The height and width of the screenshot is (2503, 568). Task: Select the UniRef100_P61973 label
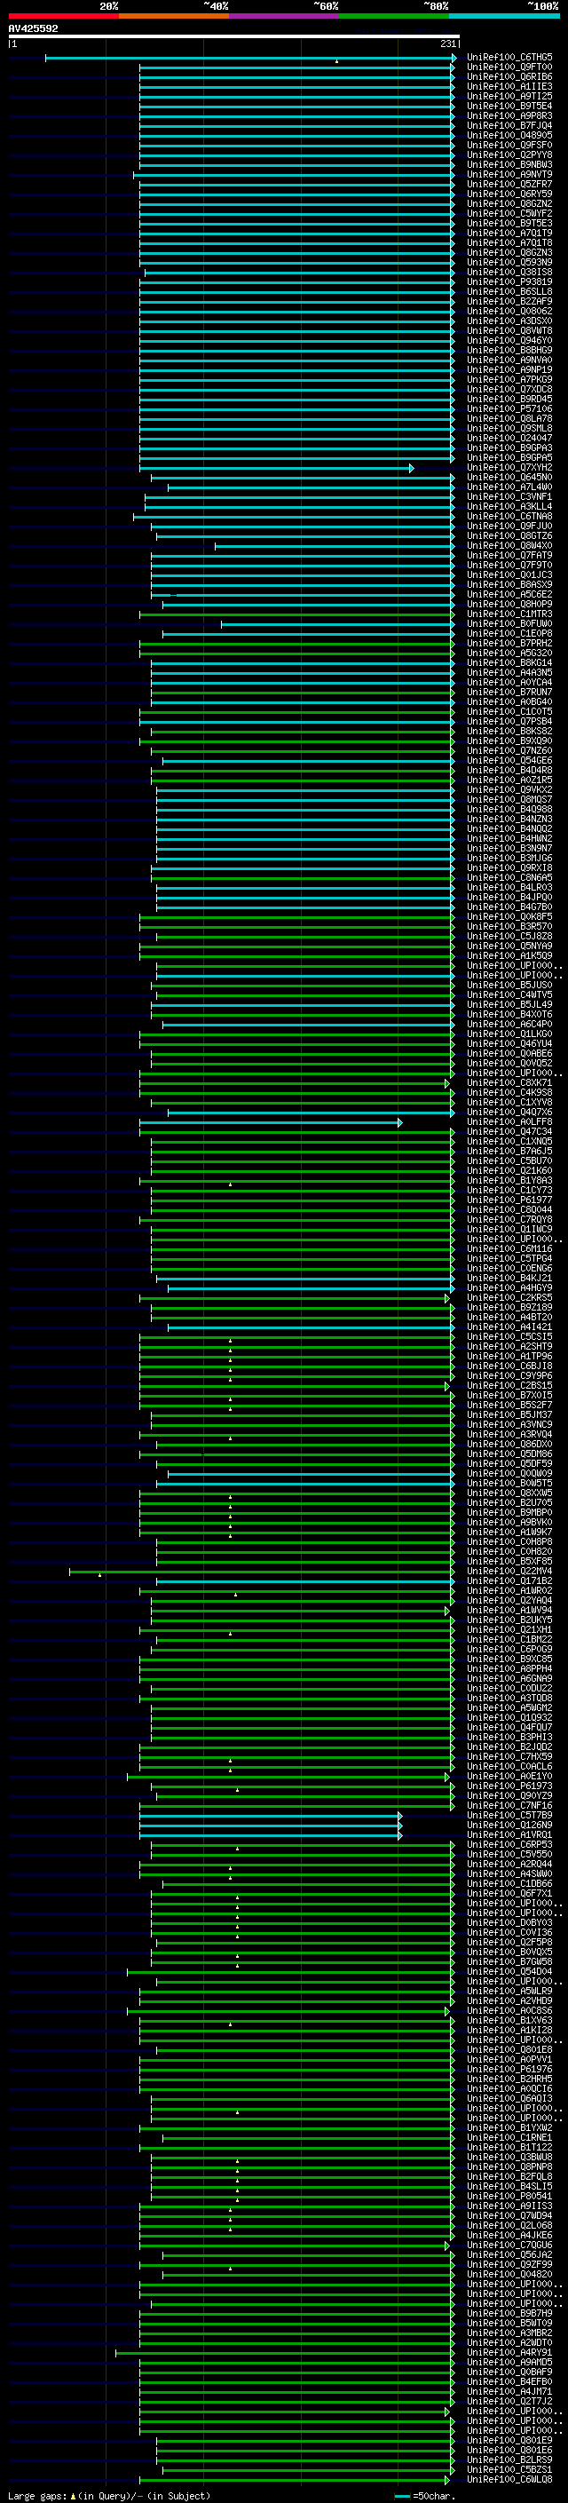(x=509, y=1786)
